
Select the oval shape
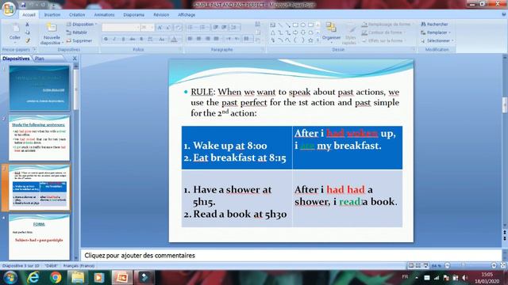(303, 25)
